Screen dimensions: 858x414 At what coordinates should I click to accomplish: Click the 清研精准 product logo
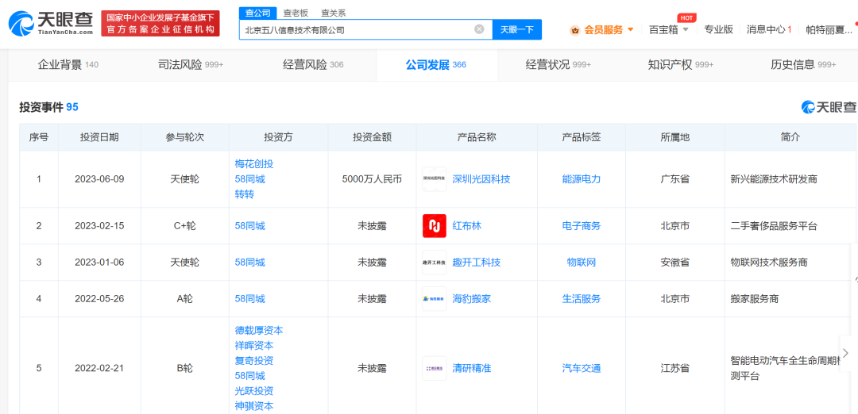(x=434, y=368)
